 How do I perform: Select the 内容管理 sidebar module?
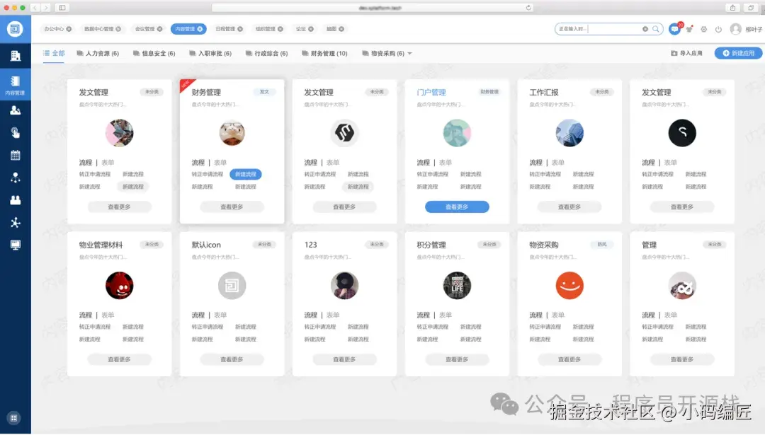[15, 83]
